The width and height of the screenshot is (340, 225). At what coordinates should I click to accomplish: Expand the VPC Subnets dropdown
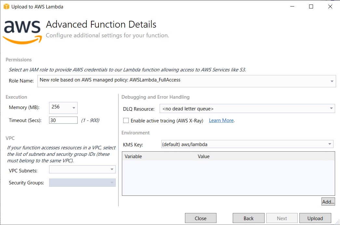coord(82,169)
